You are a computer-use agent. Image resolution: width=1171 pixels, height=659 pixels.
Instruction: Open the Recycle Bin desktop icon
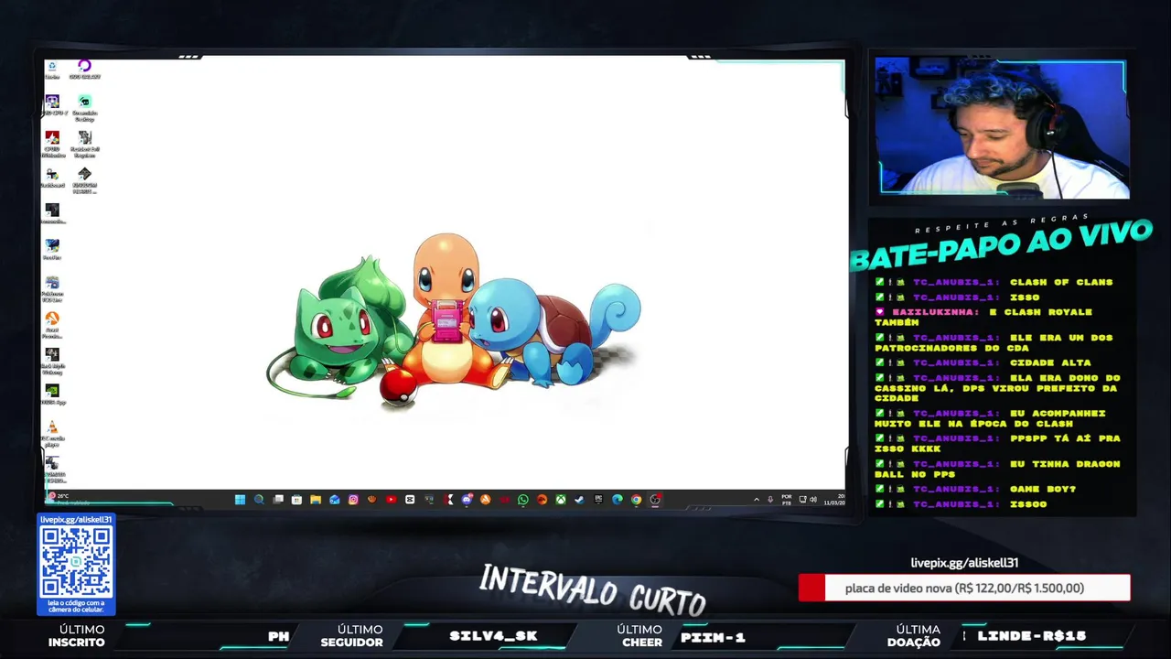[52, 68]
